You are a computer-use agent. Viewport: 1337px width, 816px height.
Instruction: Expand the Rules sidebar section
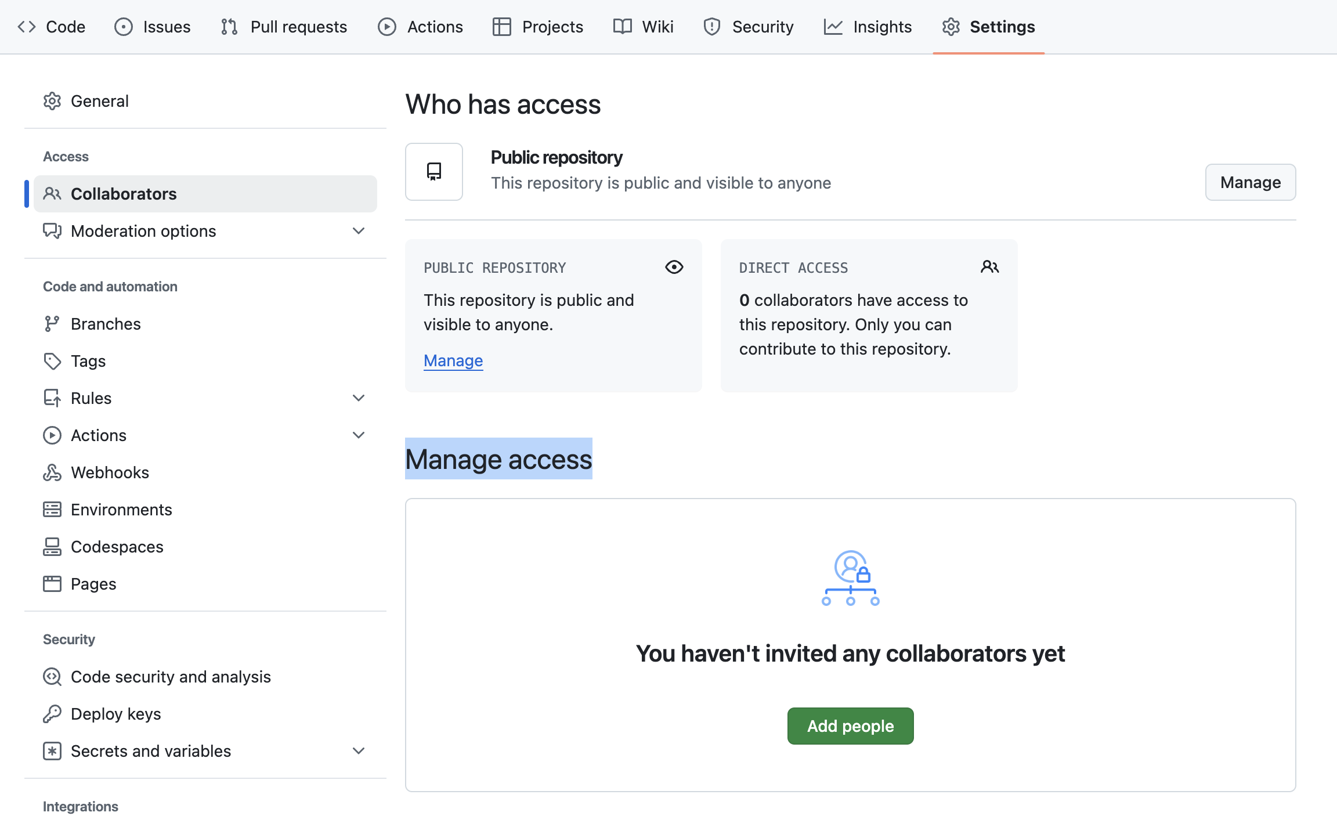point(359,398)
